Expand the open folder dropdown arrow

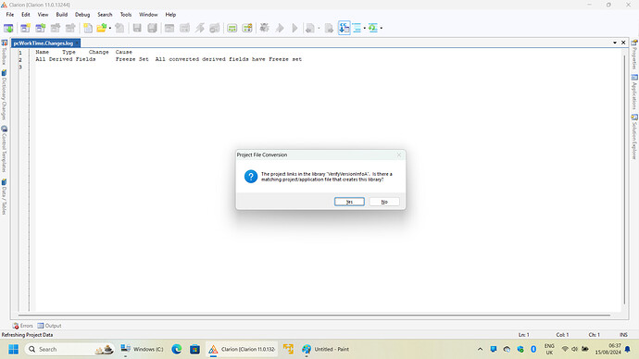pyautogui.click(x=110, y=28)
